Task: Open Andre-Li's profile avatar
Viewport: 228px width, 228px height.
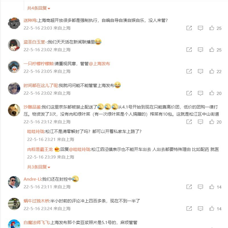Action: [14, 182]
